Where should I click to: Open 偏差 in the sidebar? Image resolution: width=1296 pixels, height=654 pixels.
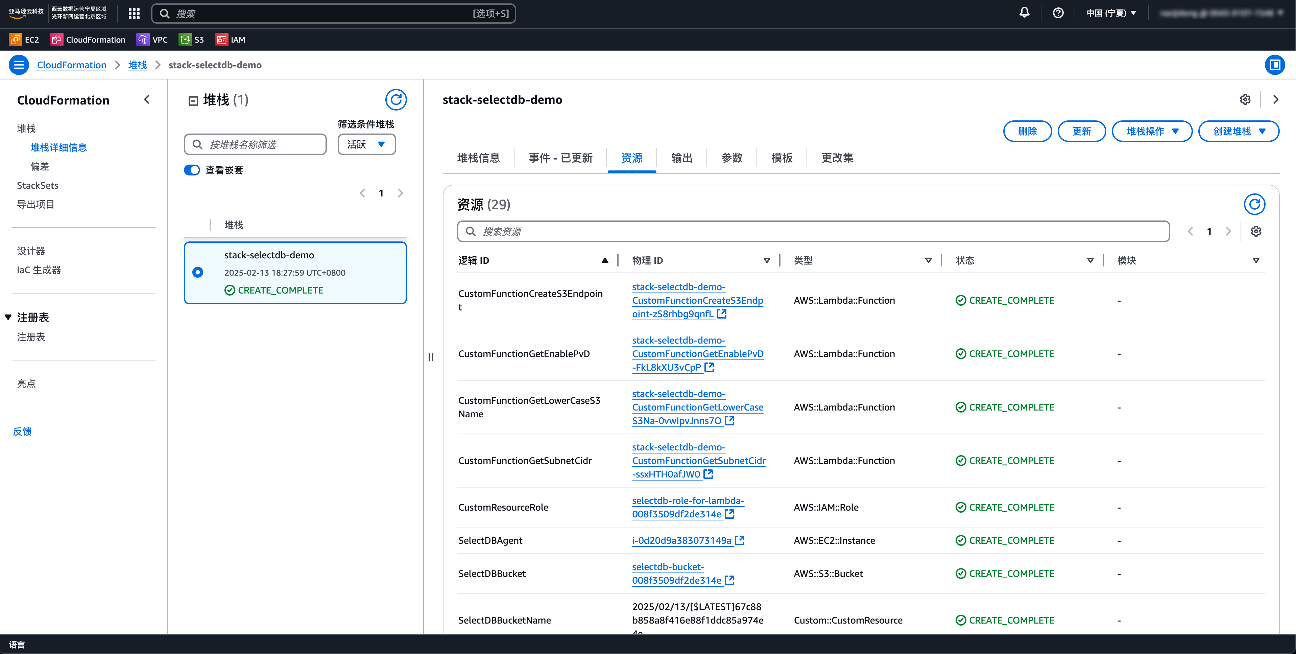(x=40, y=166)
